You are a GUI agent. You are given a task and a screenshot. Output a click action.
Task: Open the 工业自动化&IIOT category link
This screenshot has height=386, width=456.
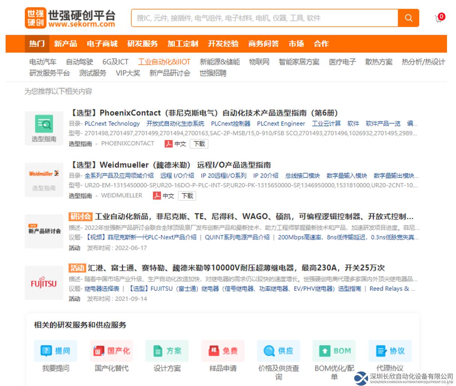tap(164, 62)
